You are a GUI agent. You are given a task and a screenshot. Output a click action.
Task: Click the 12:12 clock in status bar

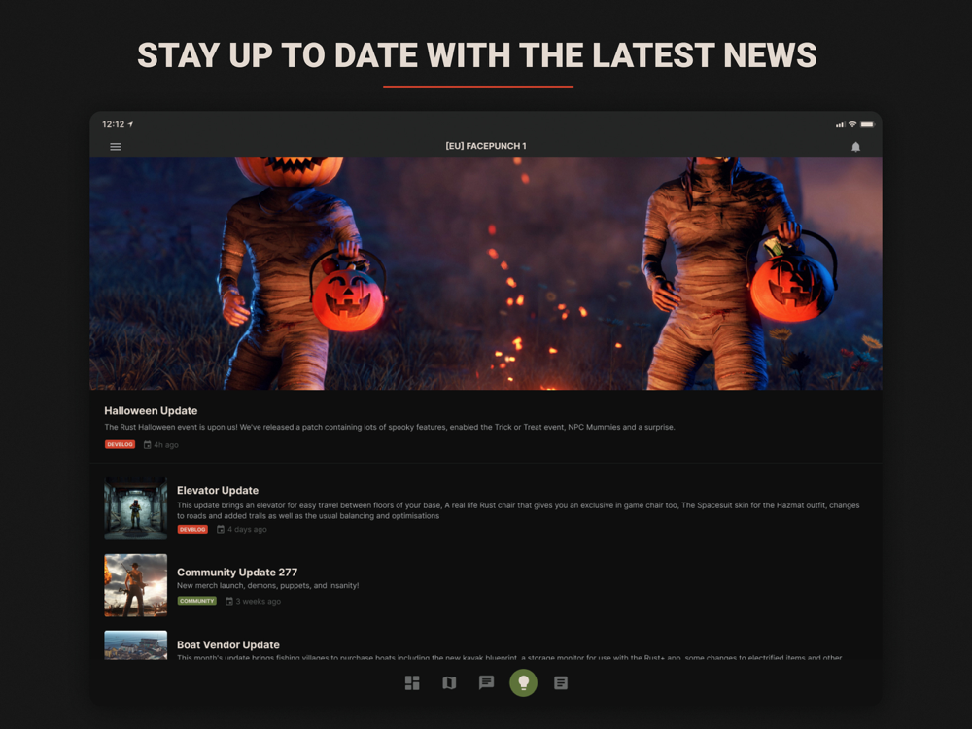(x=114, y=124)
